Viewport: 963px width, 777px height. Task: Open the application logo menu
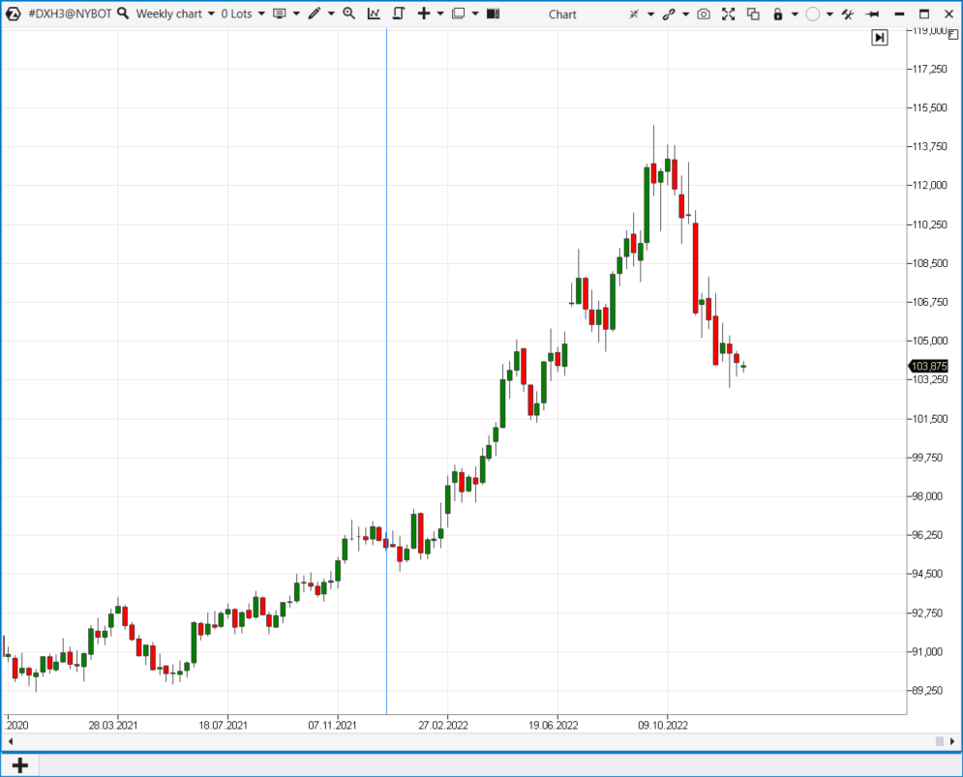tap(14, 14)
